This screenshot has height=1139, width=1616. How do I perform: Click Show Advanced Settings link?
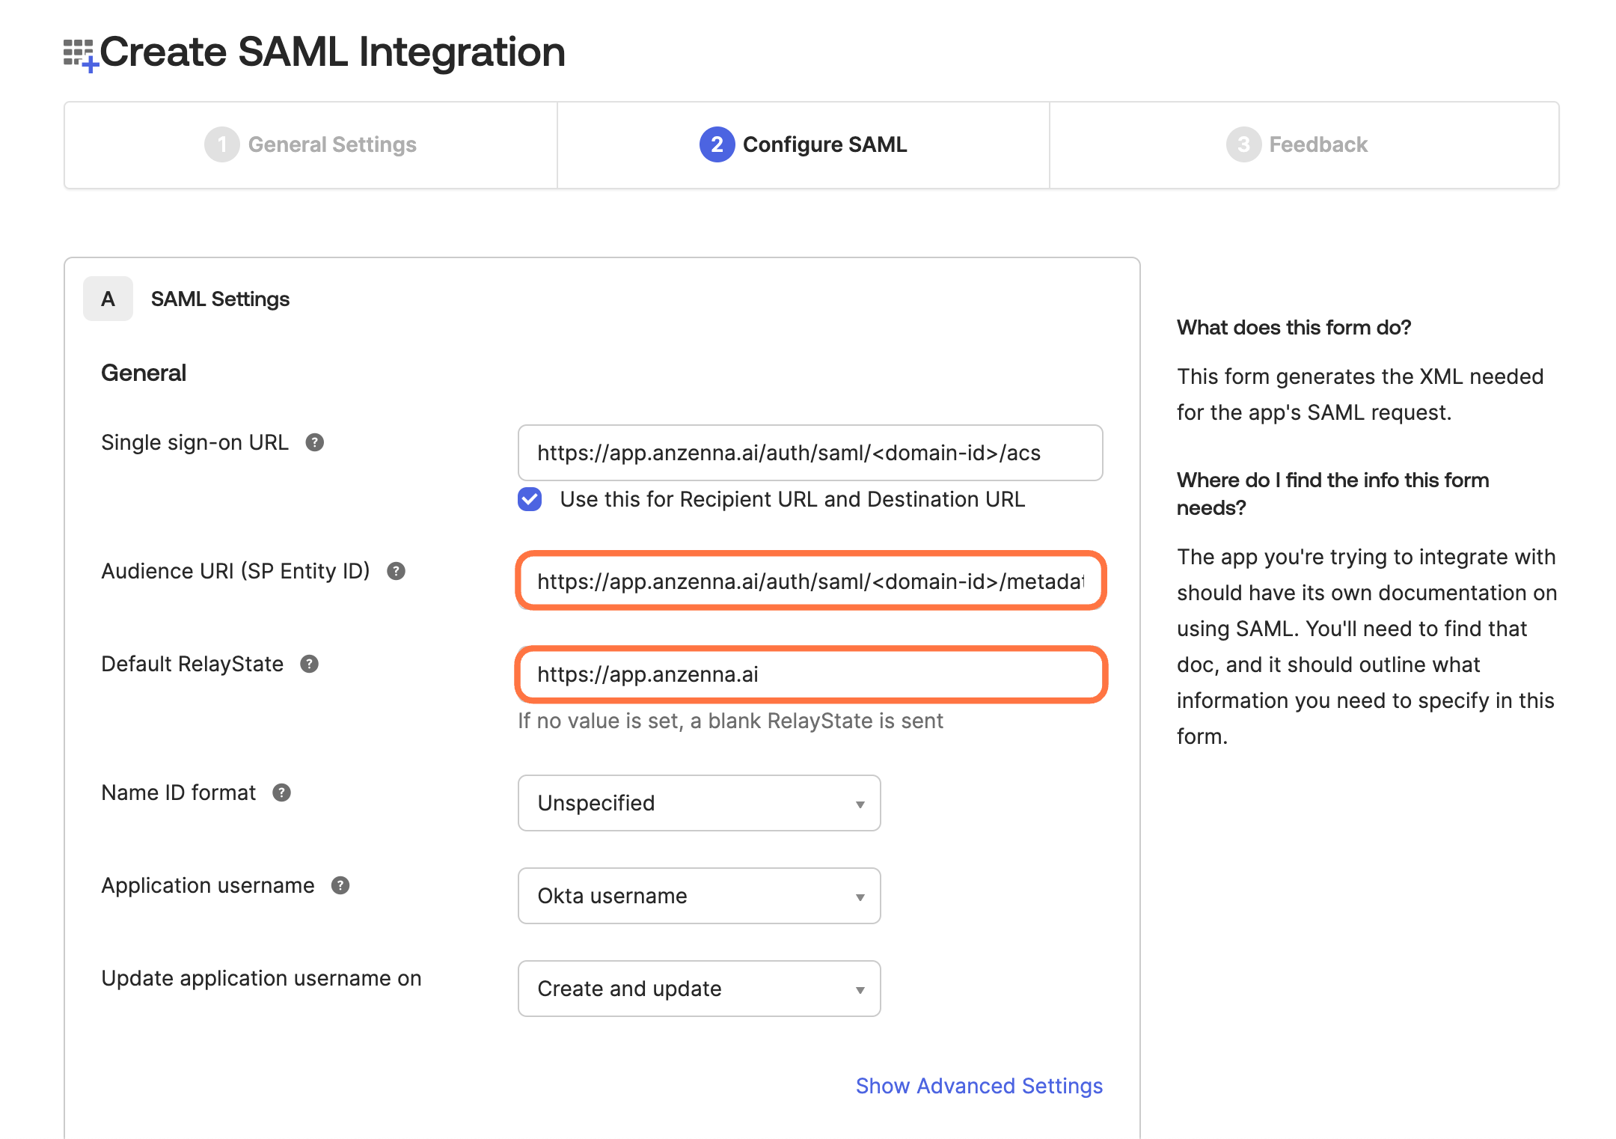click(x=979, y=1086)
